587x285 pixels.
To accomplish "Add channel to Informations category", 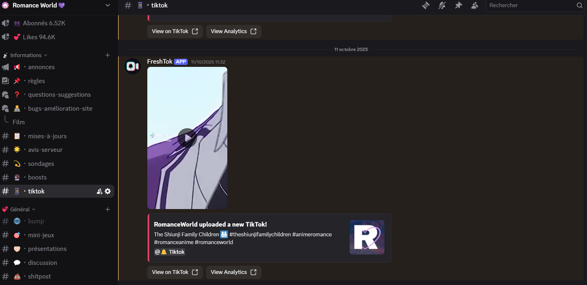I will 108,55.
